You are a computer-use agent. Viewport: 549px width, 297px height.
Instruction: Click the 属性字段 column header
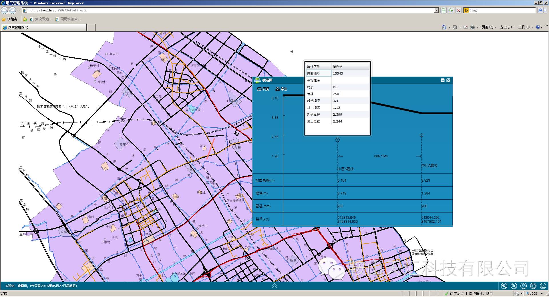pos(319,66)
